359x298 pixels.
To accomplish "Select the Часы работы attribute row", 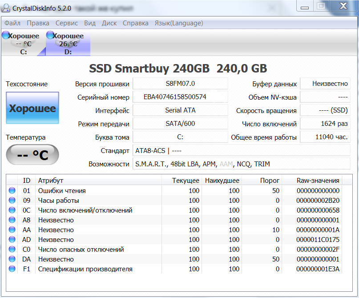I will tap(174, 200).
